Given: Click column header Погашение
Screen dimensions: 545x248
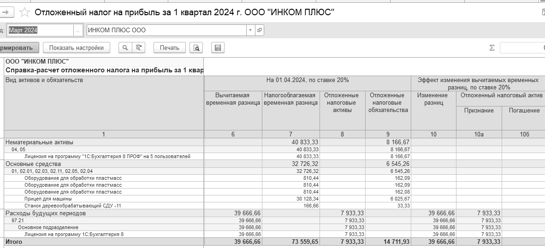Looking at the screenshot, I should click(524, 118).
